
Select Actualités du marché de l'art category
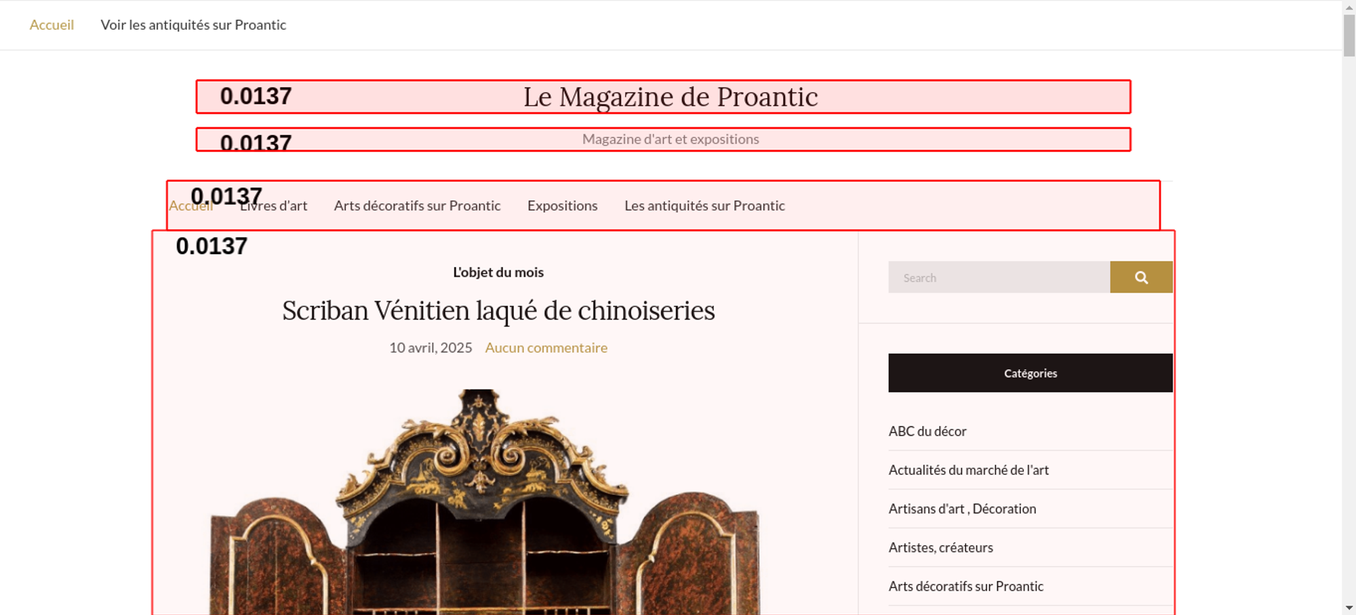pyautogui.click(x=968, y=470)
